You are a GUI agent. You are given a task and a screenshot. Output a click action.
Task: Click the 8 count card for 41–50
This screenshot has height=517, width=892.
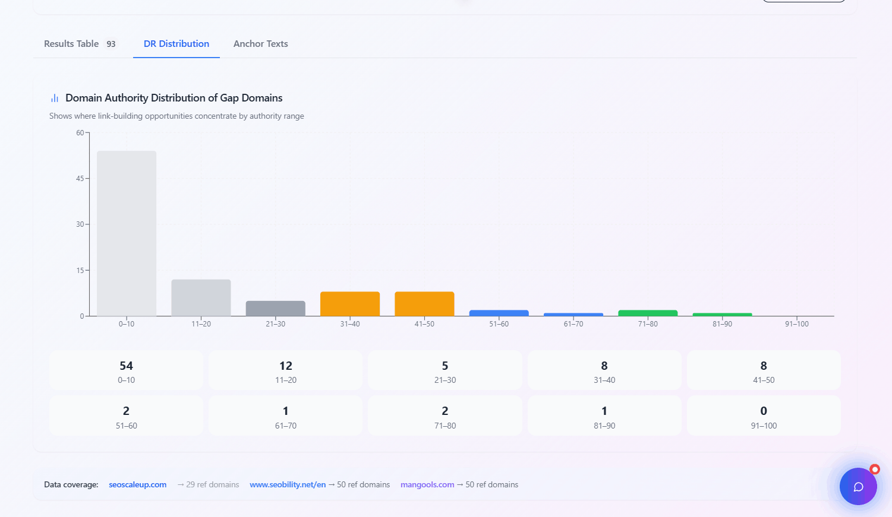coord(764,369)
